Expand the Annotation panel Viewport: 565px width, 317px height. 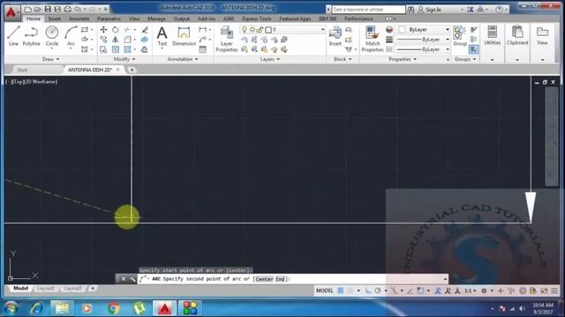pos(183,59)
